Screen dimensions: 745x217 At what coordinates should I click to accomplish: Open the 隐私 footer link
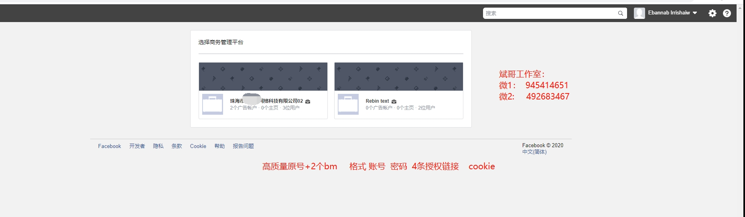(158, 146)
